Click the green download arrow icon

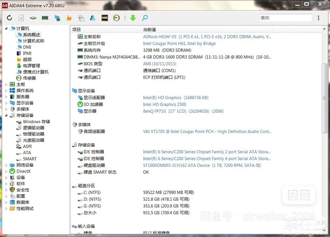click(x=132, y=18)
